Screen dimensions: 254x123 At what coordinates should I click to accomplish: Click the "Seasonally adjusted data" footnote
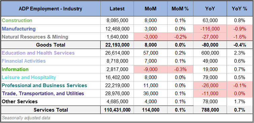pyautogui.click(x=26, y=118)
